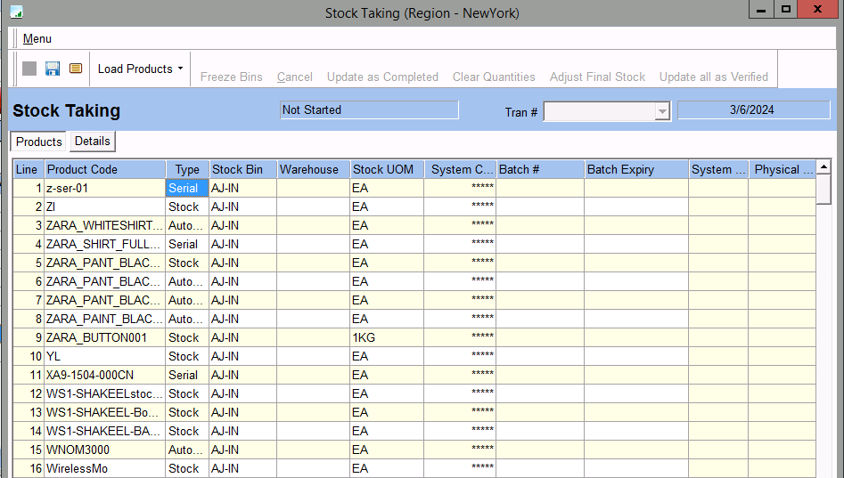The image size is (844, 478).
Task: Click the Not Started status field
Action: coord(369,110)
